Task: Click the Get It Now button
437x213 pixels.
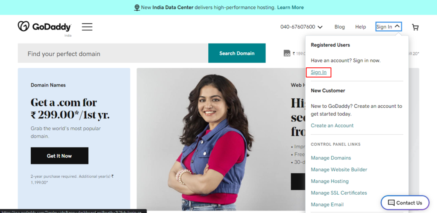Action: 59,156
